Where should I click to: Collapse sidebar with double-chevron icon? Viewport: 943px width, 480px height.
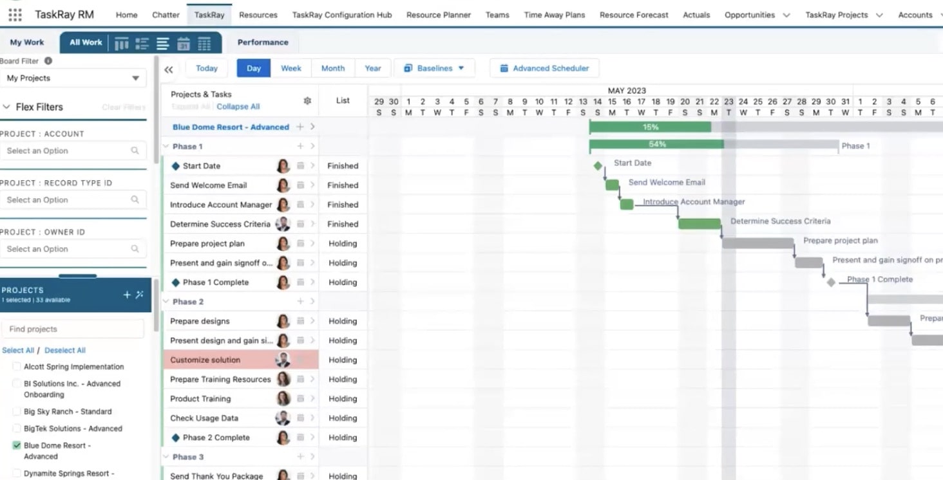point(169,69)
